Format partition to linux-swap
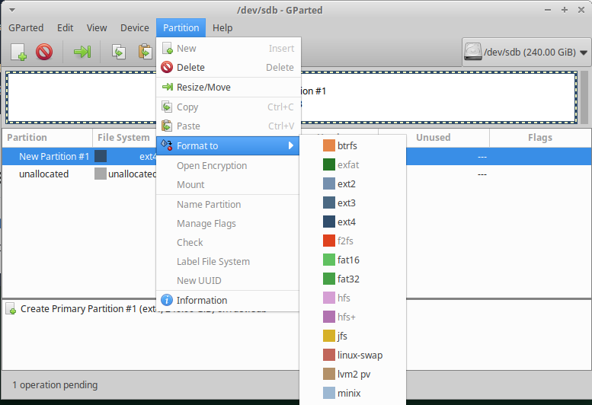This screenshot has width=592, height=405. coord(353,355)
